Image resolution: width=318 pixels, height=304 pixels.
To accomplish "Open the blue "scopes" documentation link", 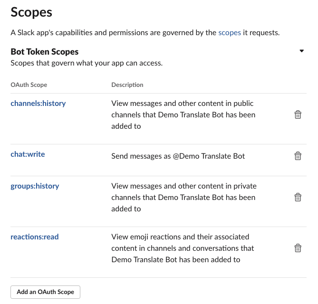I will click(x=230, y=33).
